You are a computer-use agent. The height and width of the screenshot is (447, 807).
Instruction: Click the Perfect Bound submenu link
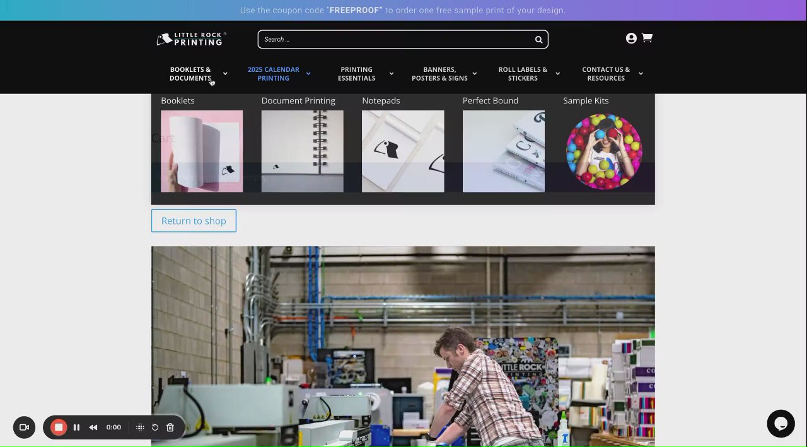491,101
